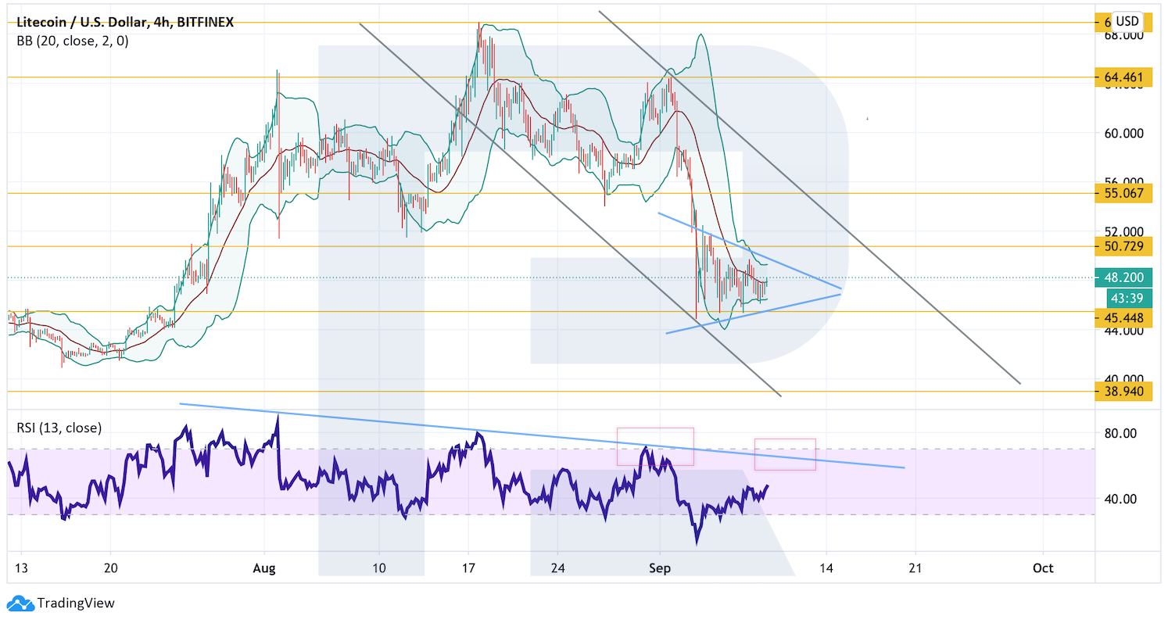Select the 38.940 horizontal level price tag
This screenshot has height=623, width=1168.
click(x=1123, y=392)
